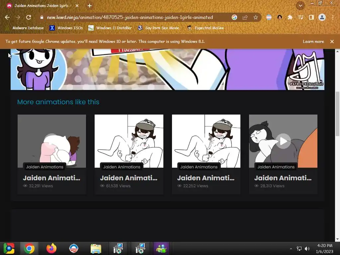The image size is (340, 255).
Task: Open the striped flag extension icon
Action: click(x=269, y=17)
